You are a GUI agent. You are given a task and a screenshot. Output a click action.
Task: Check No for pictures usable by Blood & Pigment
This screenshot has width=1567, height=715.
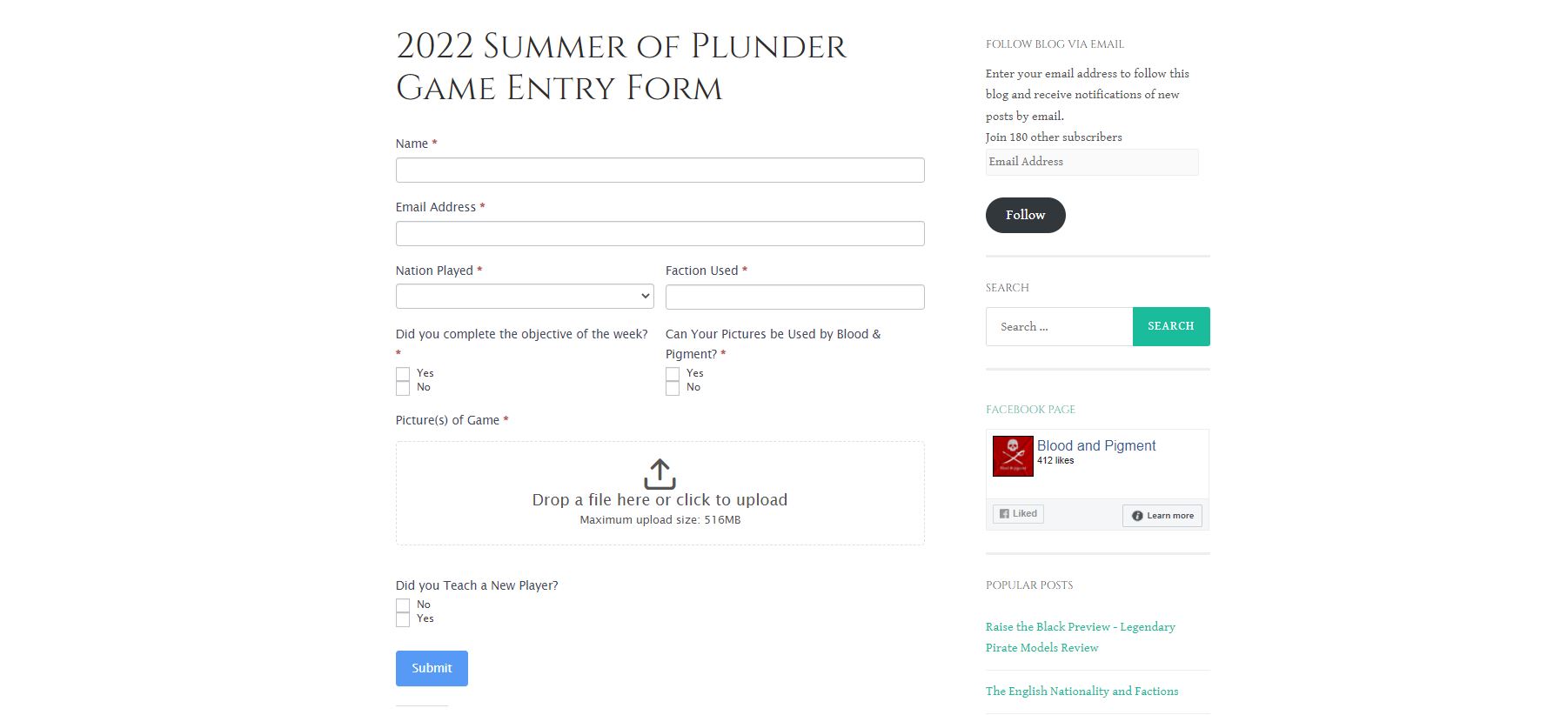coord(673,388)
